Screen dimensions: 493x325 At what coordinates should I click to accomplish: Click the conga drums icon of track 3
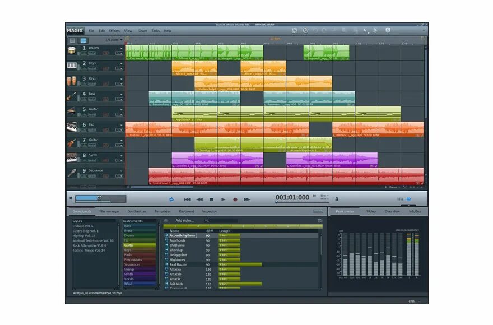[x=72, y=81]
